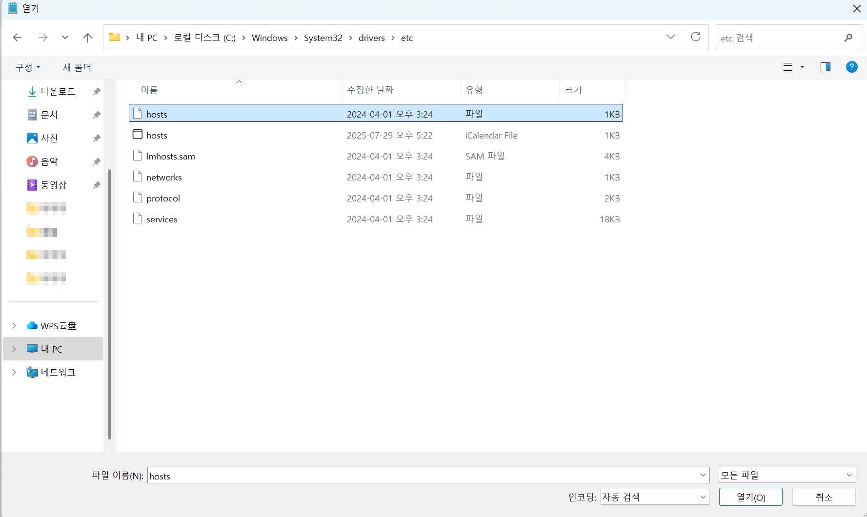The image size is (867, 517).
Task: Click 내 PC breadcrumb segment
Action: pyautogui.click(x=147, y=38)
